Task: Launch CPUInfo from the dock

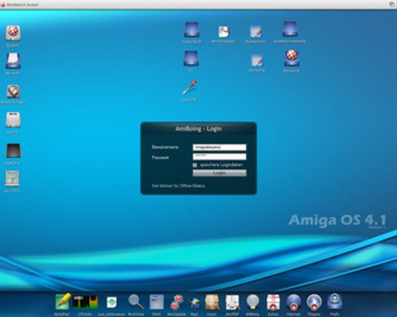Action: (85, 302)
